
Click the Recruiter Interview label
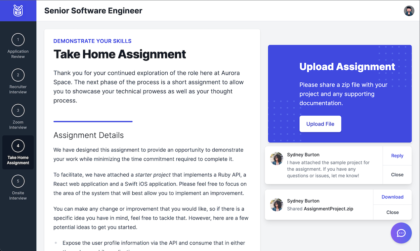(18, 90)
